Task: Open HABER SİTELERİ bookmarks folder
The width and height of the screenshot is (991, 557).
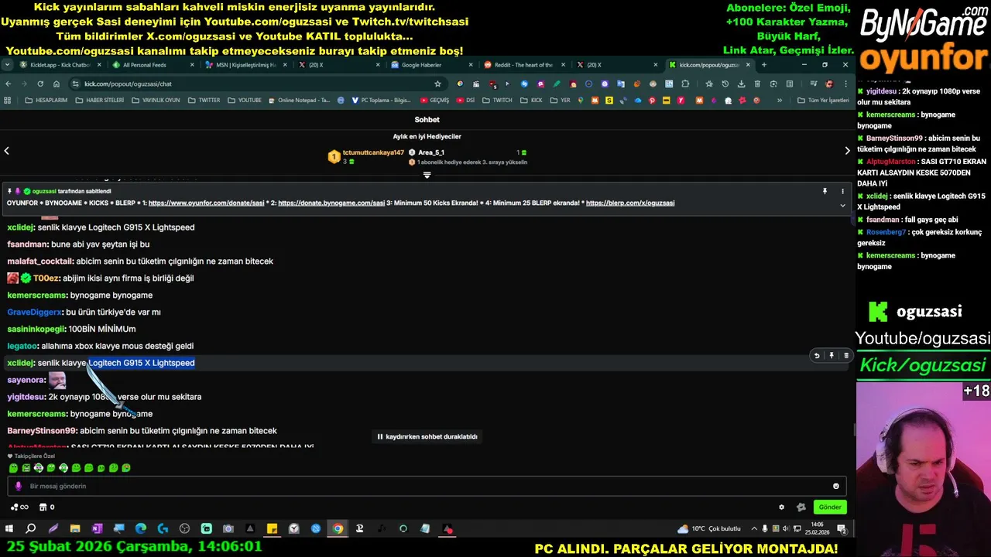Action: 99,100
